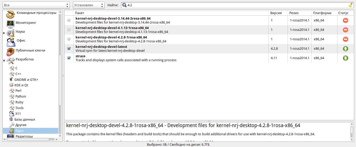Open the Все package group dropdown
Image resolution: width=356 pixels, height=147 pixels.
36,5
